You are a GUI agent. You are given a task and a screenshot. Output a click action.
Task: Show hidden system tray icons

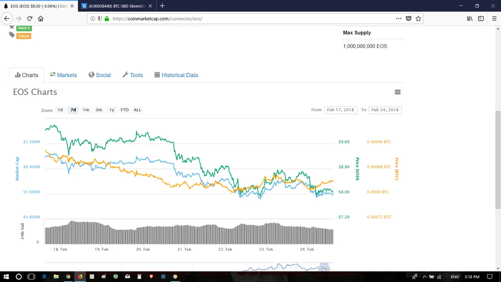click(424, 277)
